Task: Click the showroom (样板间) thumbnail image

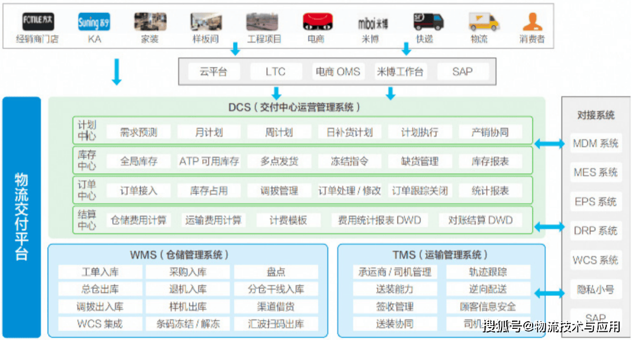Action: (x=206, y=22)
